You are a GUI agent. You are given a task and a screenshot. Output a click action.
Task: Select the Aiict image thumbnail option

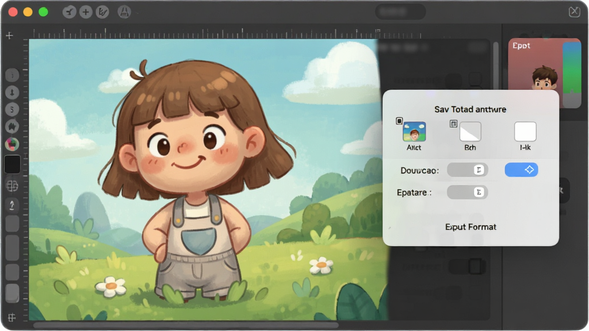point(414,132)
